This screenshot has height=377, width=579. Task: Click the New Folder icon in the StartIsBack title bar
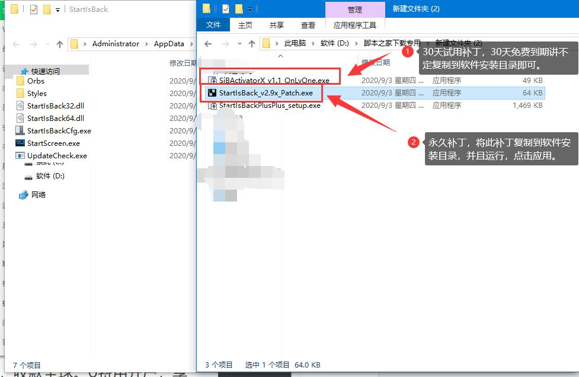click(x=47, y=9)
